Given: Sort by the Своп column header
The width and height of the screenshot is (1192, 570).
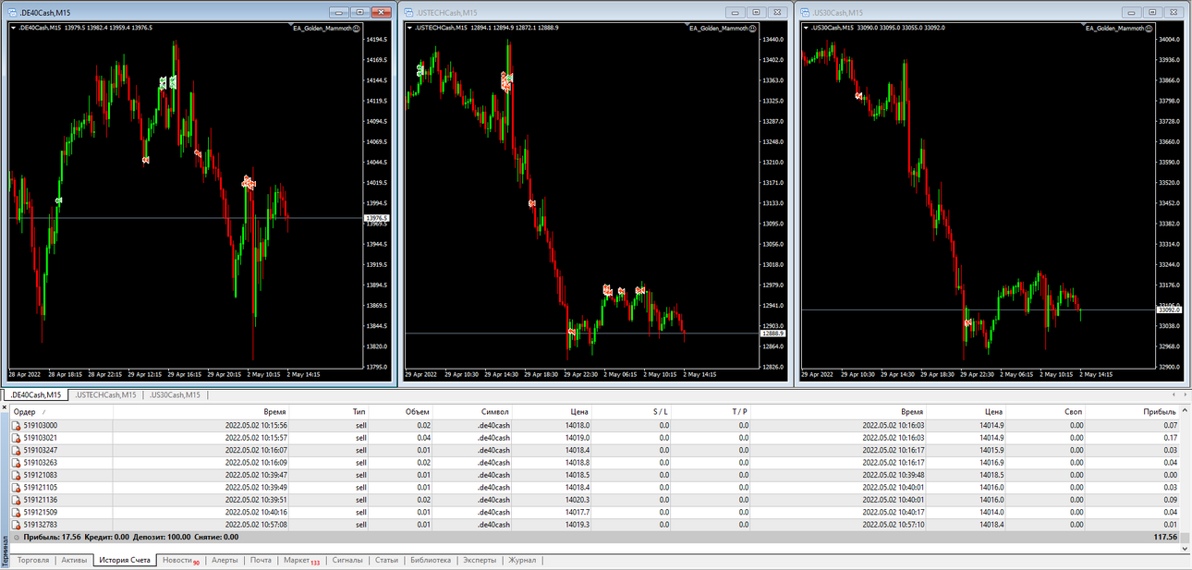Looking at the screenshot, I should coord(1076,411).
